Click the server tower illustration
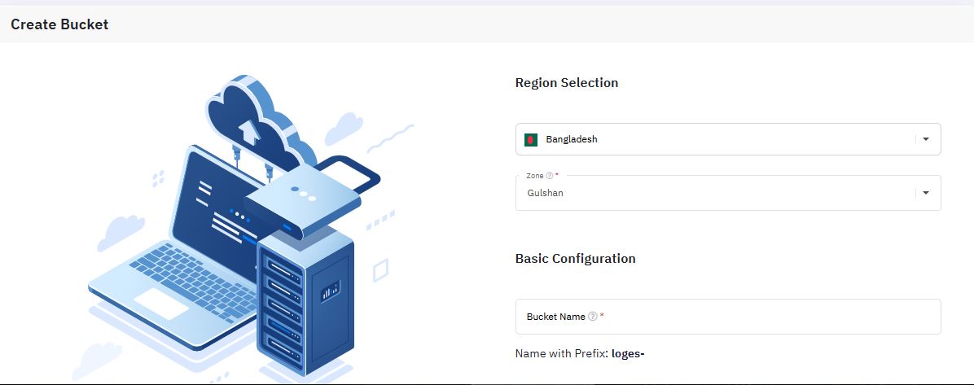The image size is (974, 385). (305, 301)
